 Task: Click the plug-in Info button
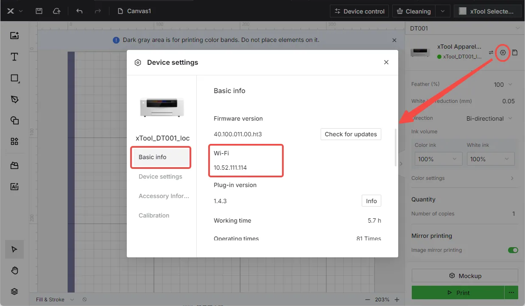371,201
